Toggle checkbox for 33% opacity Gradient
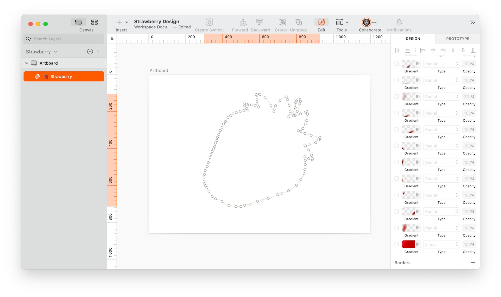This screenshot has height=297, width=501. point(397,96)
